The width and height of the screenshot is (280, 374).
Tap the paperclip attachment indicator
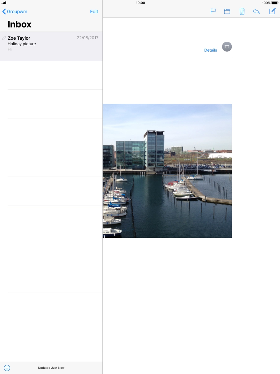(4, 38)
